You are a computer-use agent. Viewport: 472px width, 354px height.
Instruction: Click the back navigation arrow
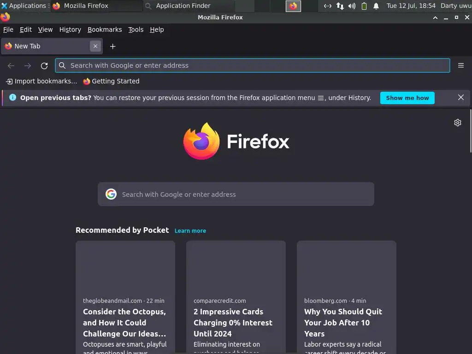[11, 65]
